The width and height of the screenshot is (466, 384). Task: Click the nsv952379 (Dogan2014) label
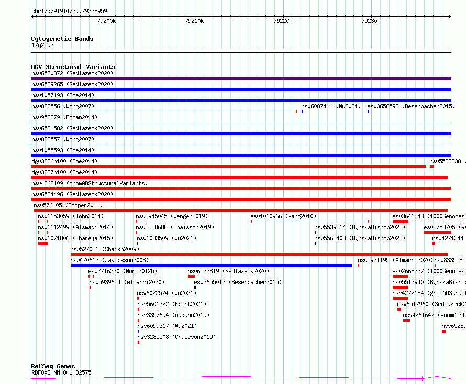click(x=64, y=117)
